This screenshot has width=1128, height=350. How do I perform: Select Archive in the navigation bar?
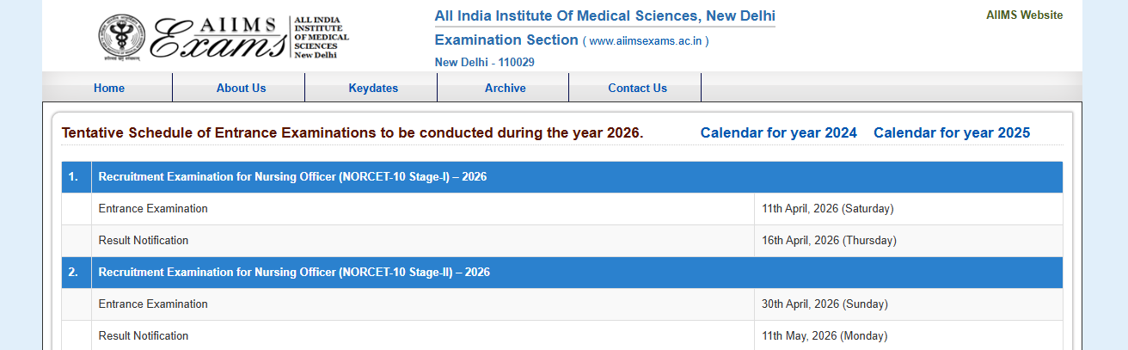pos(505,88)
